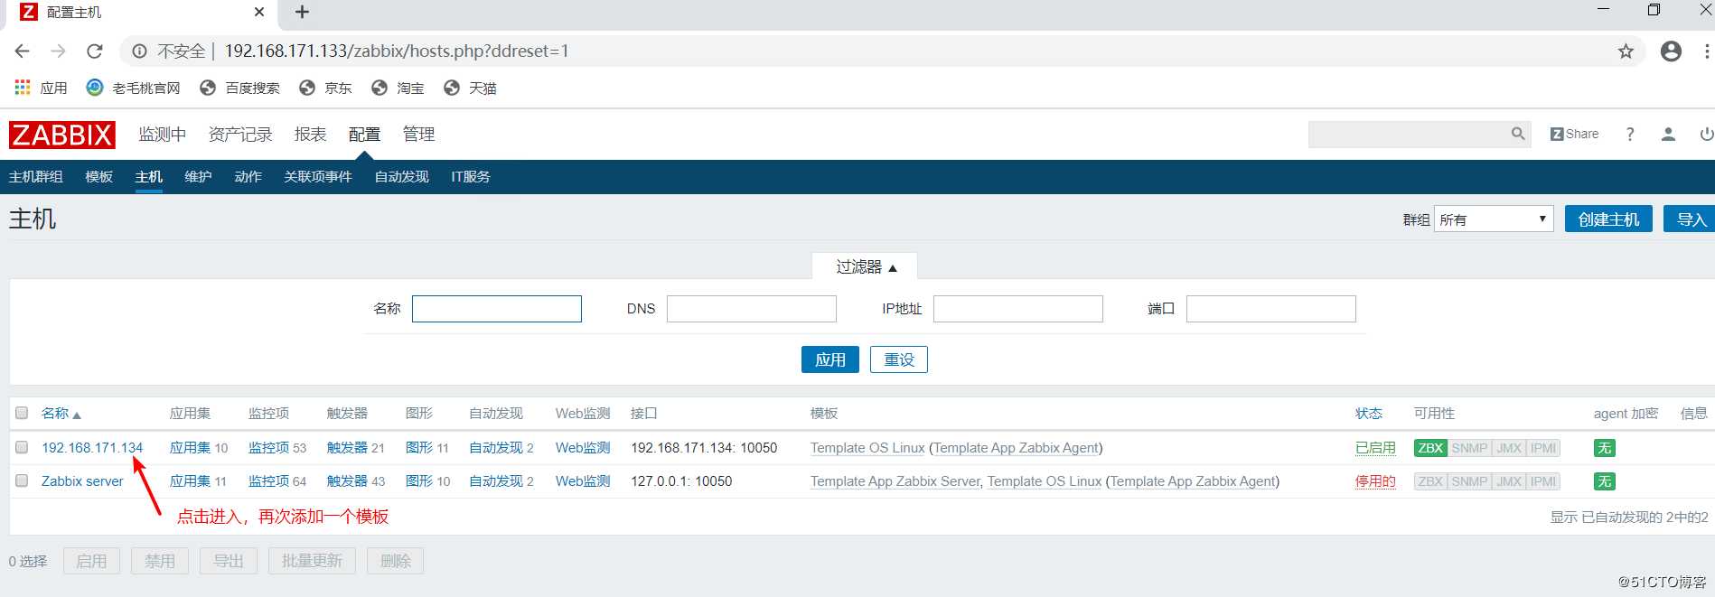This screenshot has height=597, width=1715.
Task: Click the sign out power icon
Action: coord(1706,134)
